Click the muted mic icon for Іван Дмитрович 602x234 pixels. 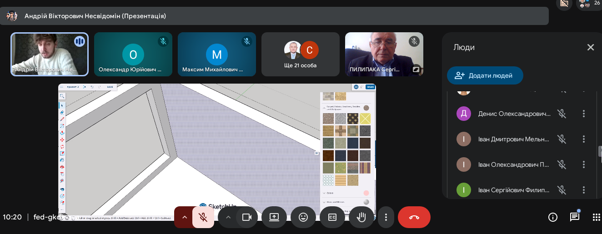pyautogui.click(x=562, y=139)
